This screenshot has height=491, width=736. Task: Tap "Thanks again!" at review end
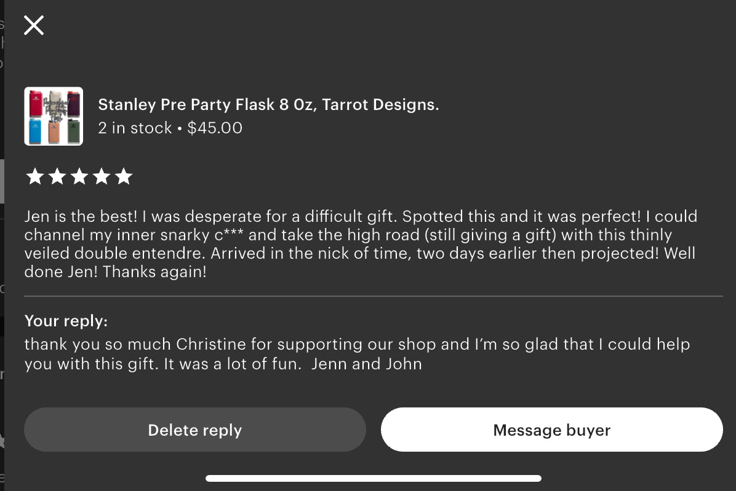(154, 272)
